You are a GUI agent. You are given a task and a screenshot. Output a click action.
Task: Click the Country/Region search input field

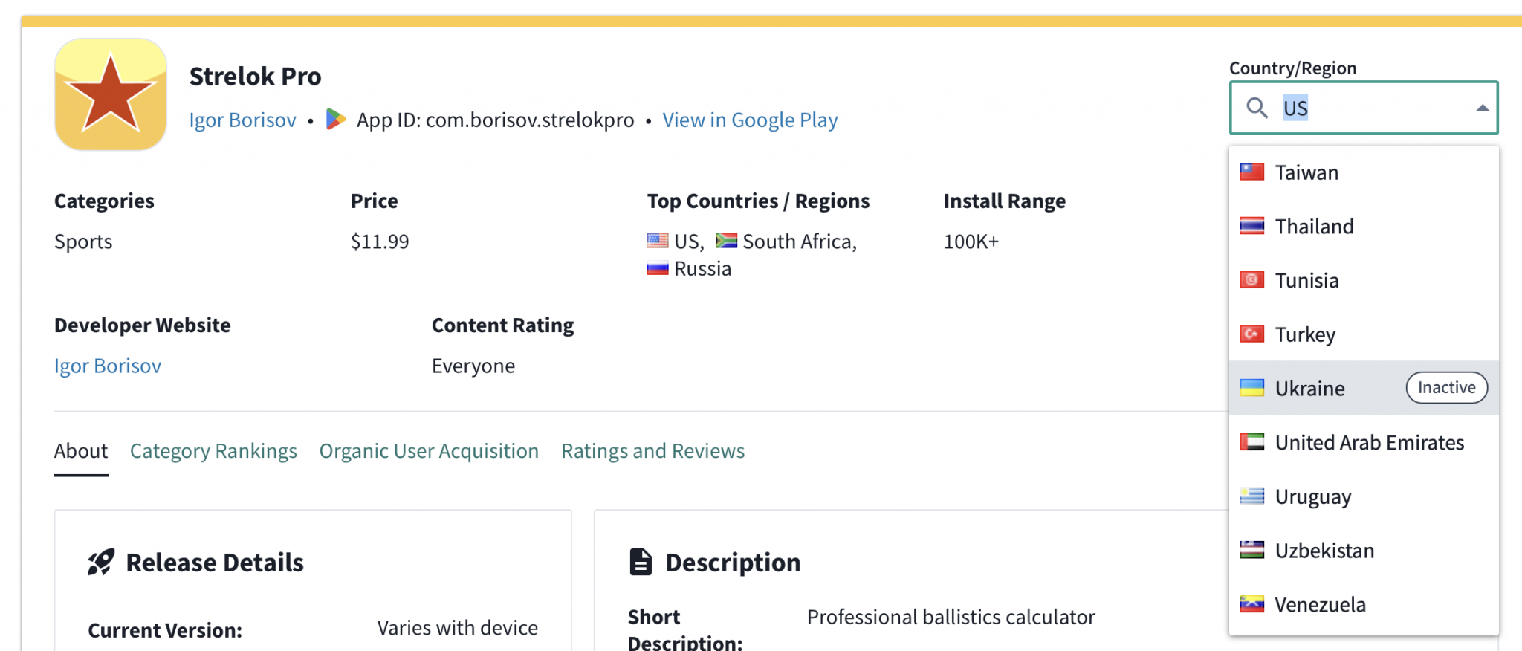pos(1375,108)
